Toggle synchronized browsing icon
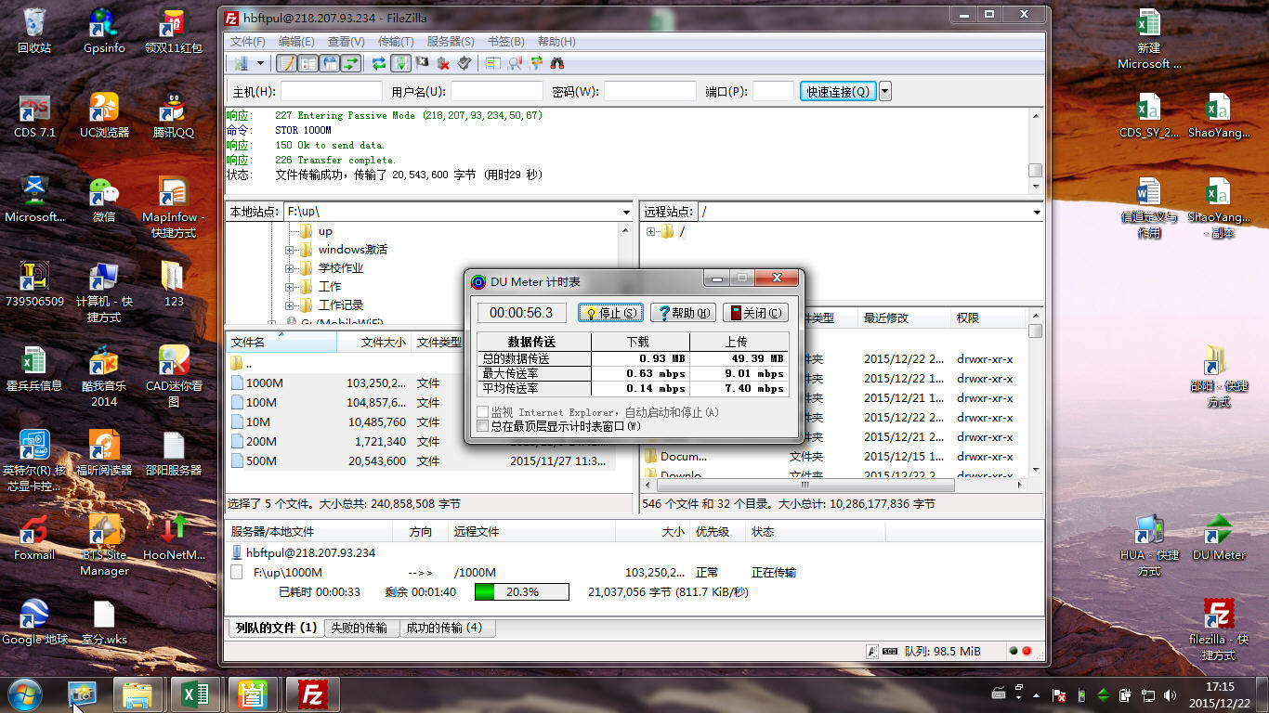This screenshot has width=1269, height=713. 536,63
